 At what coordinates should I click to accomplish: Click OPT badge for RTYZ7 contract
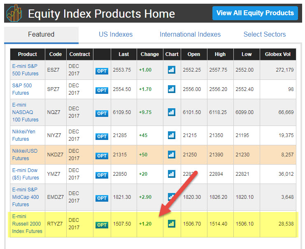tap(102, 225)
